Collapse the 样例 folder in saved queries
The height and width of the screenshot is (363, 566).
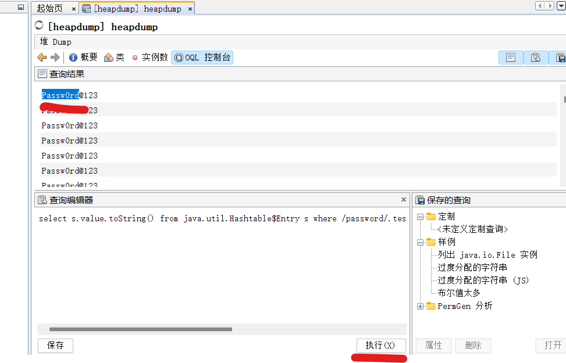(420, 242)
